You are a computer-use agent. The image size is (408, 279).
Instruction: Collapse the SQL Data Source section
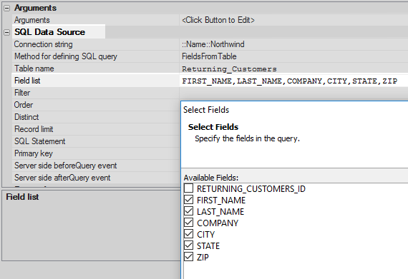pos(6,32)
